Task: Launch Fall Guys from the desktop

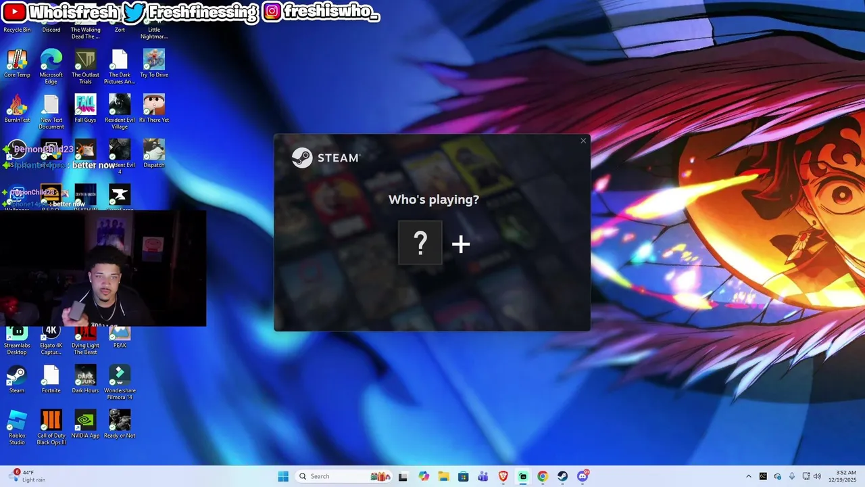Action: tap(85, 108)
